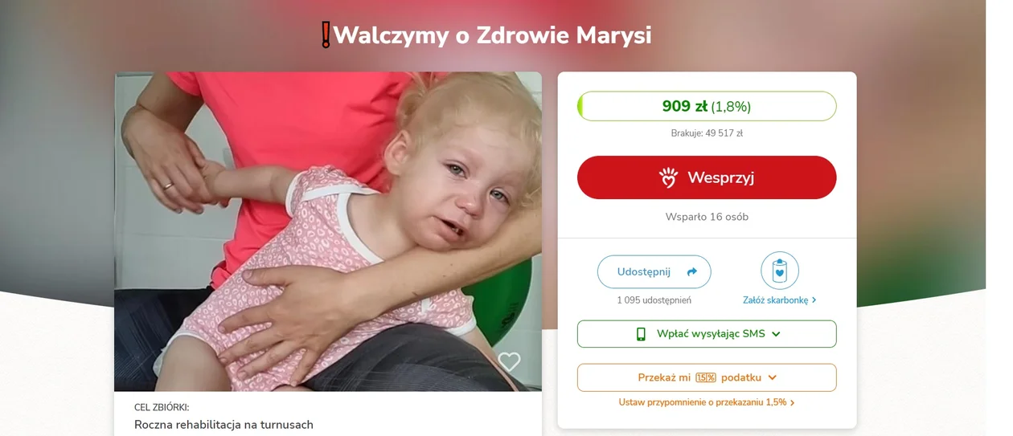Click the heart favorite icon on photo

[509, 362]
